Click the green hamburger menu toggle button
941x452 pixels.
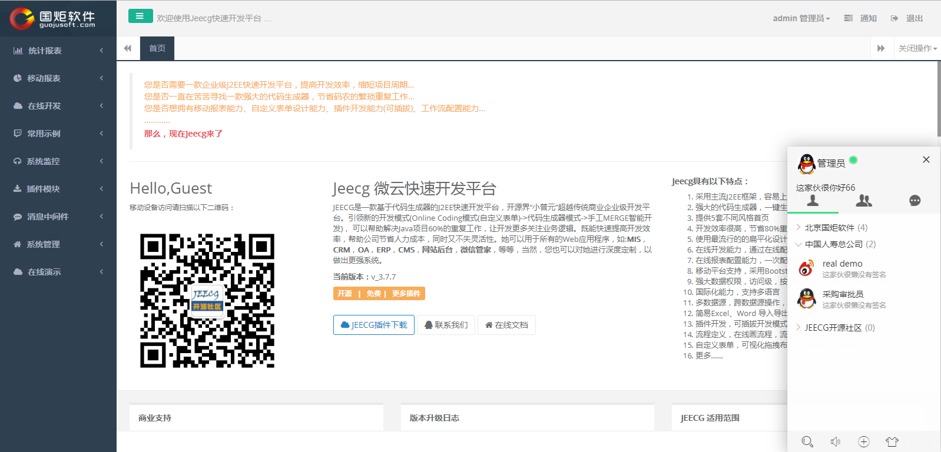(140, 16)
